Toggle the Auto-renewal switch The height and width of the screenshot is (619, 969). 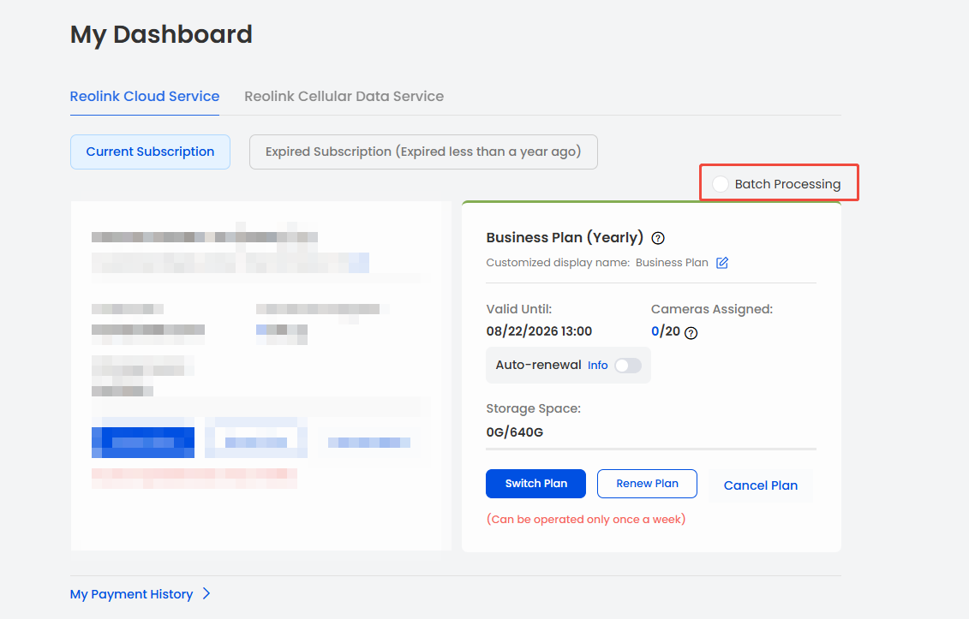(x=628, y=365)
